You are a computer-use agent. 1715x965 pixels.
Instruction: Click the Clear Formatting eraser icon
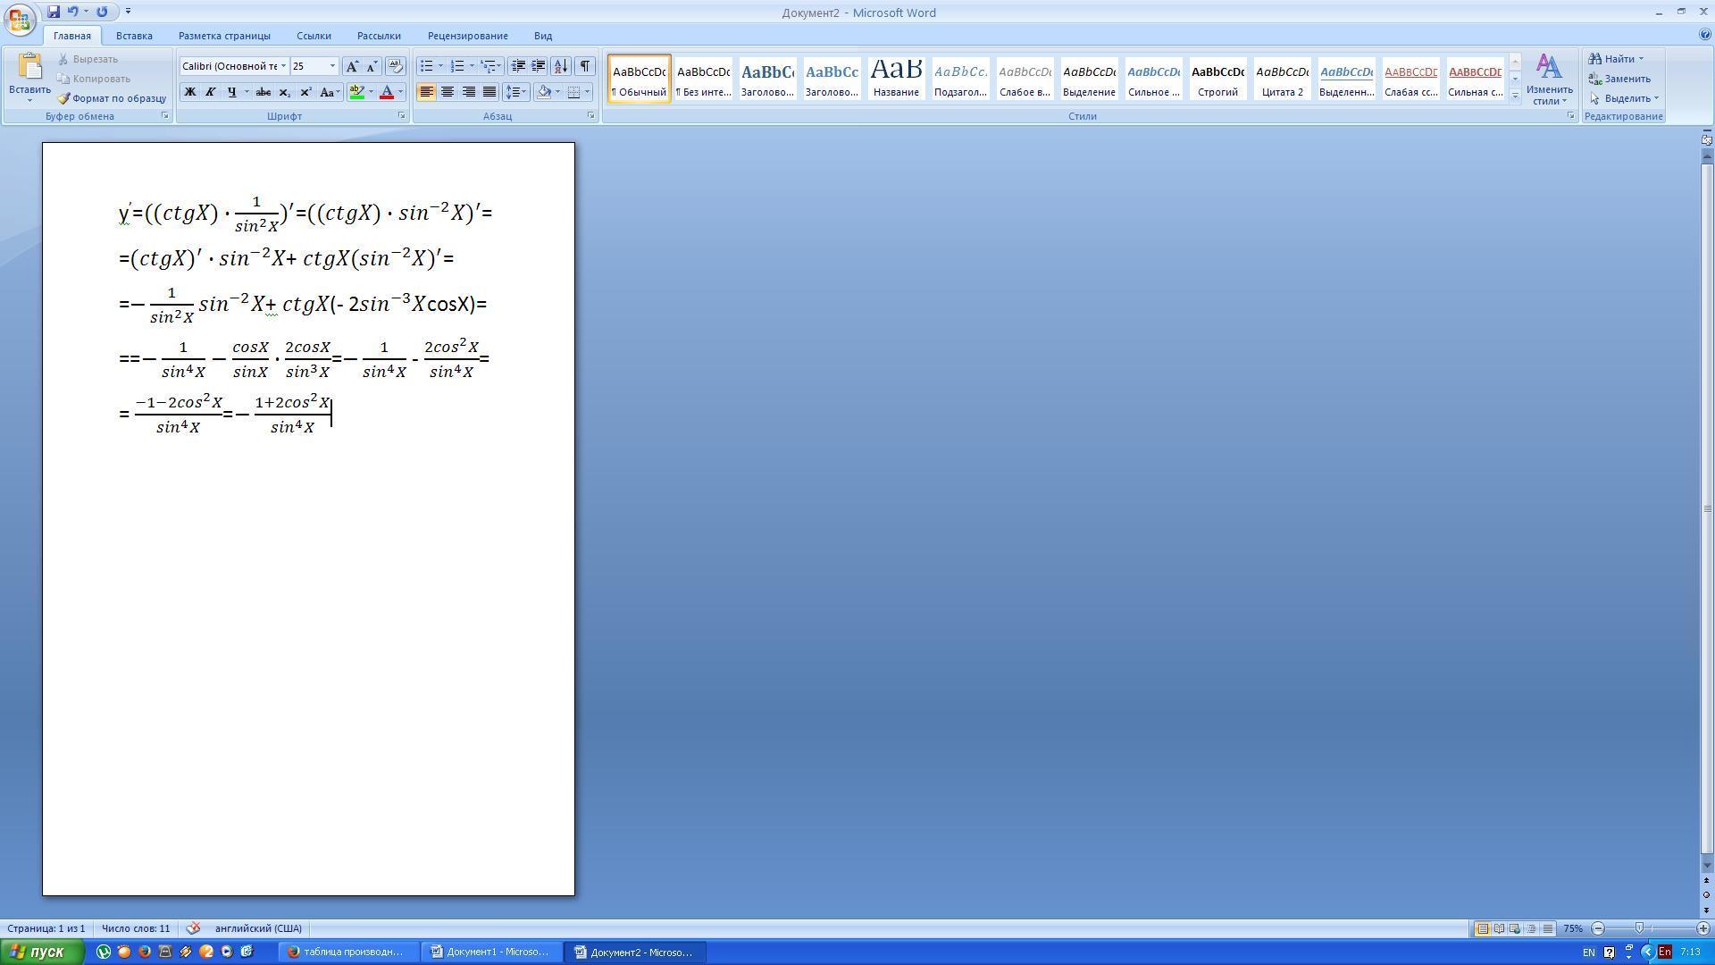(395, 66)
